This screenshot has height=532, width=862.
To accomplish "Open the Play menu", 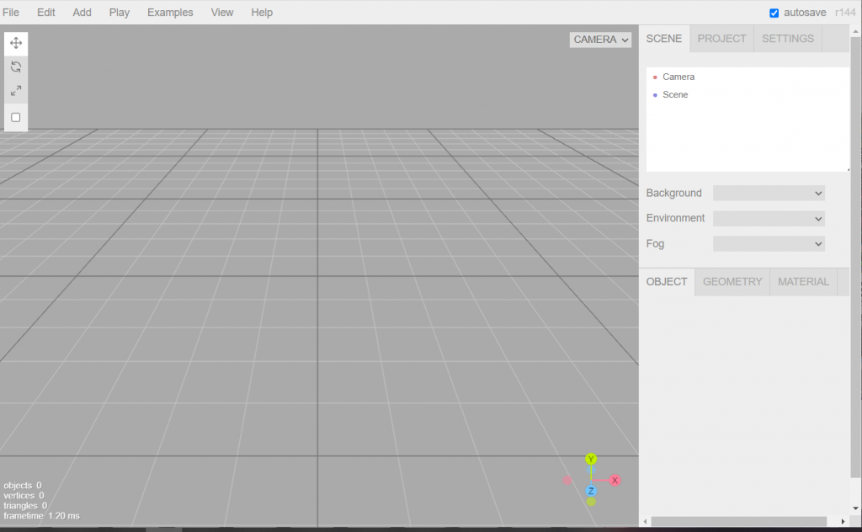I will pyautogui.click(x=120, y=12).
